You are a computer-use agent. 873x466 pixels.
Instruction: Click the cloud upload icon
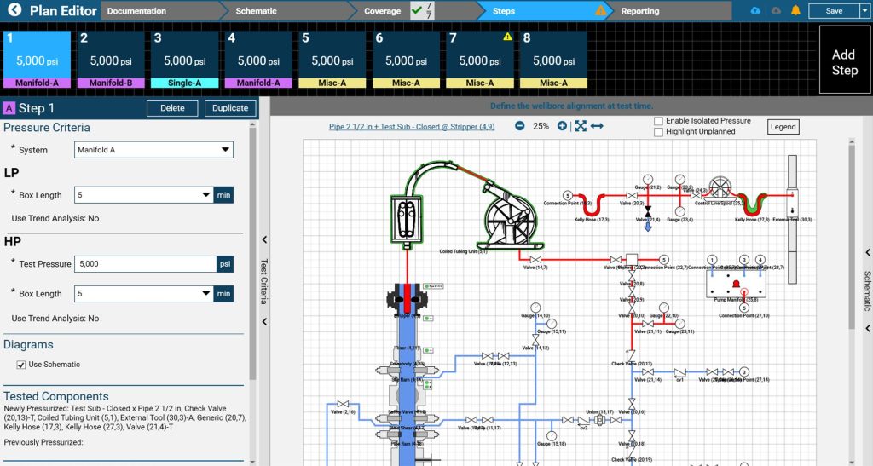coord(755,10)
